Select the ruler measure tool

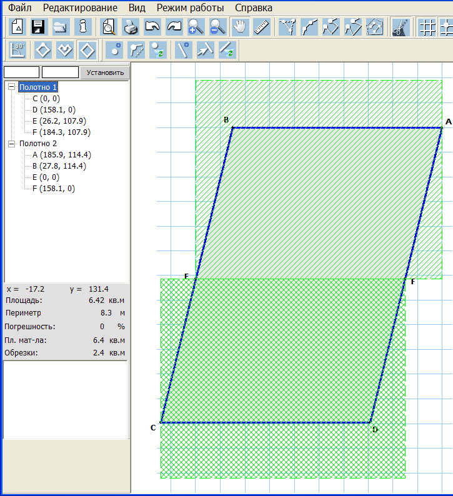tap(262, 27)
